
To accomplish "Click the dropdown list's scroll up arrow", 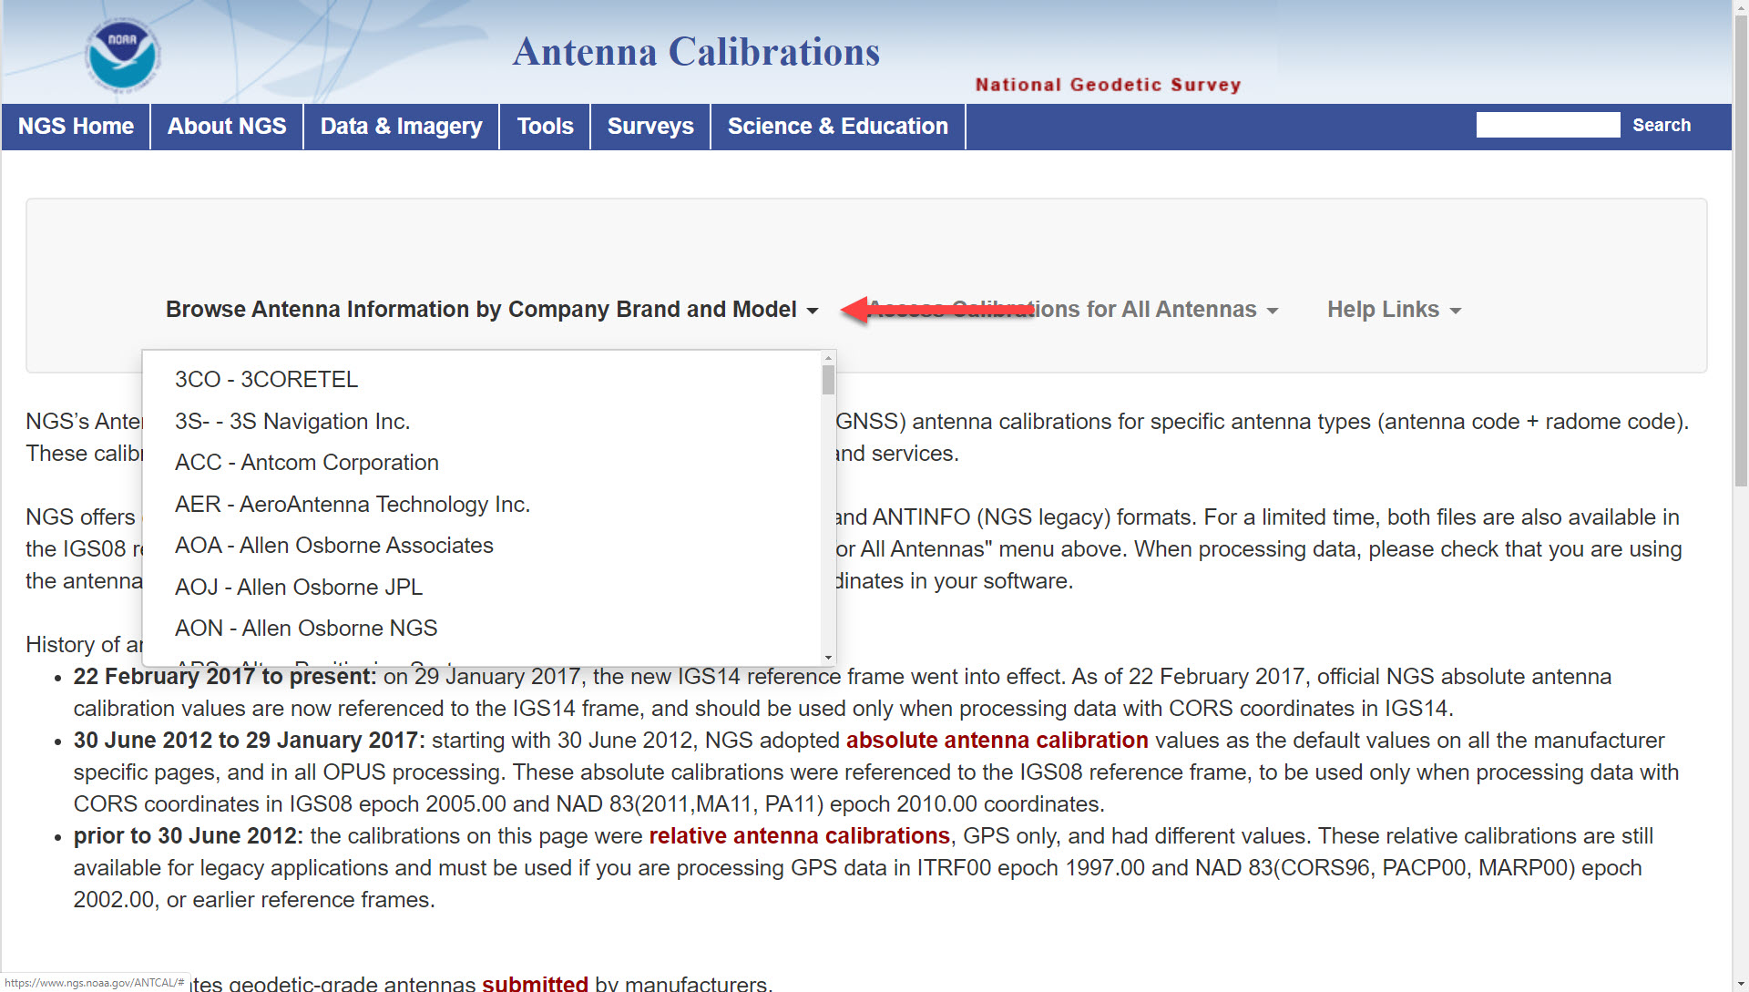I will click(828, 357).
